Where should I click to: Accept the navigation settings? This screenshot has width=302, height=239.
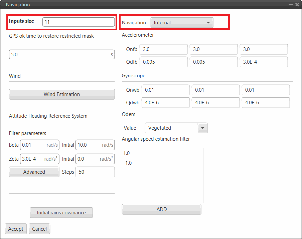(x=16, y=229)
